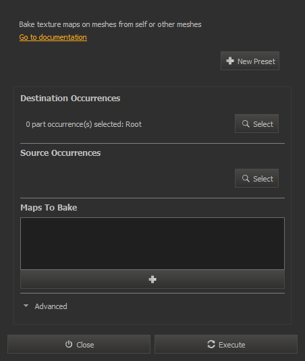Click the '0 part occurrence(s) selected: Root' text
305x361 pixels.
click(x=84, y=124)
